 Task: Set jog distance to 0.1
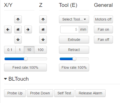pos(10,50)
